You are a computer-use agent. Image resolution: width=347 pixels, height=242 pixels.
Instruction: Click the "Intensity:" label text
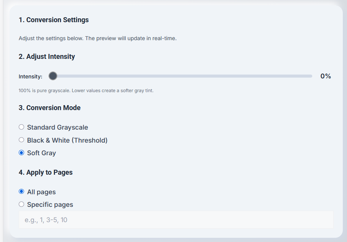pyautogui.click(x=30, y=76)
